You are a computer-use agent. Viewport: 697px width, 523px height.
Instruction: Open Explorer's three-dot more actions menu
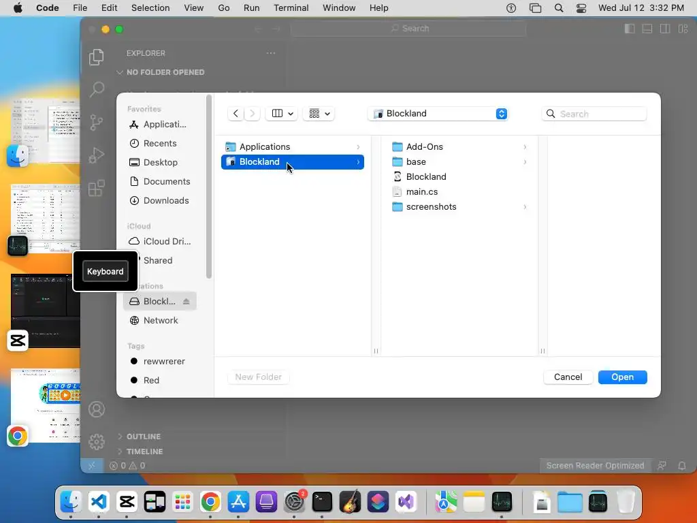tap(271, 53)
